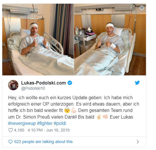Viewport: 156px width, 150px height.
Task: Click the victory hand emoji
Action: tap(99, 117)
